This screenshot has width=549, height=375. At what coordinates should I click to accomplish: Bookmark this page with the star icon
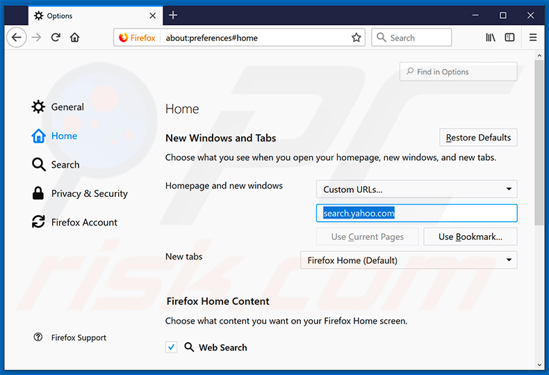pos(356,38)
